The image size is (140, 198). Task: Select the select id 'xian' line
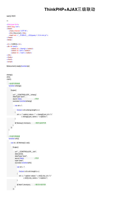21,53
